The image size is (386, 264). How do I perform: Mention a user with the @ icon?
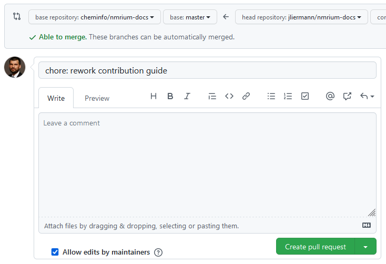330,96
